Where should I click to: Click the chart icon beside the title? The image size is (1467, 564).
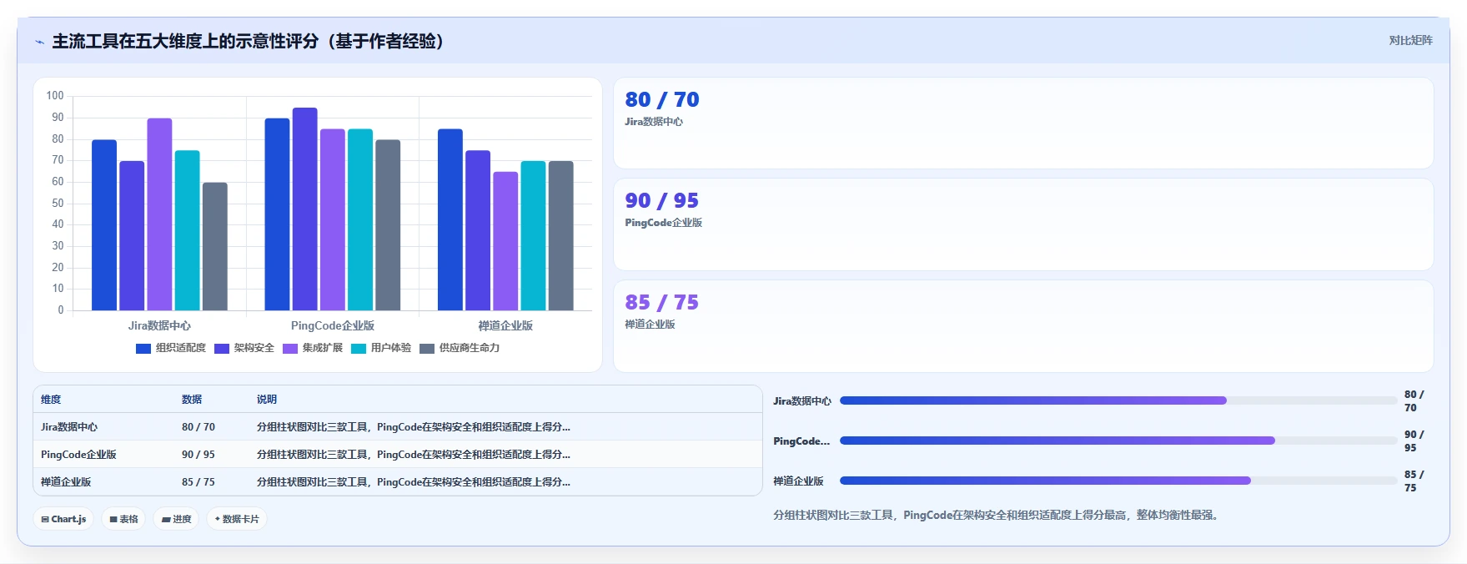click(x=39, y=42)
